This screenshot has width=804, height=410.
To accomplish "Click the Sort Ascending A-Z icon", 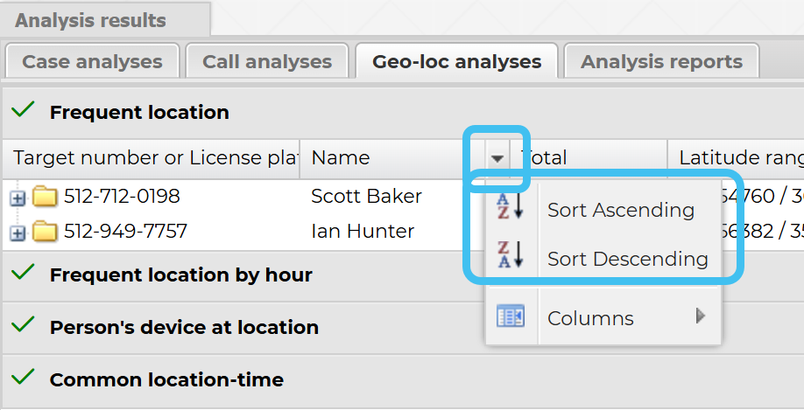I will [509, 210].
